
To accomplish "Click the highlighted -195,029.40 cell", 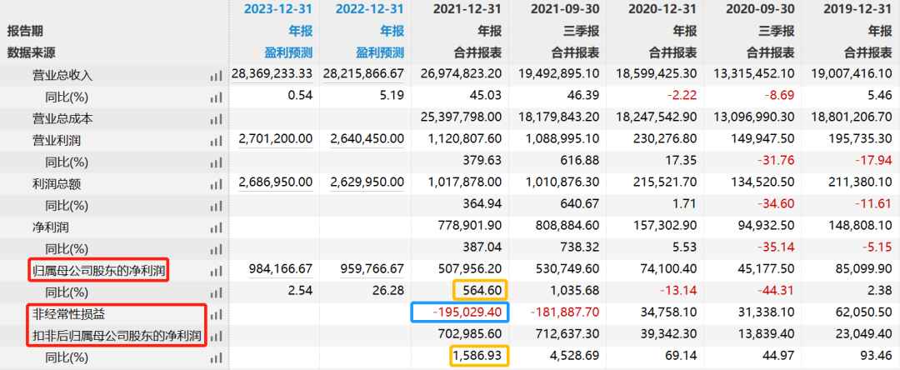I will [x=460, y=312].
